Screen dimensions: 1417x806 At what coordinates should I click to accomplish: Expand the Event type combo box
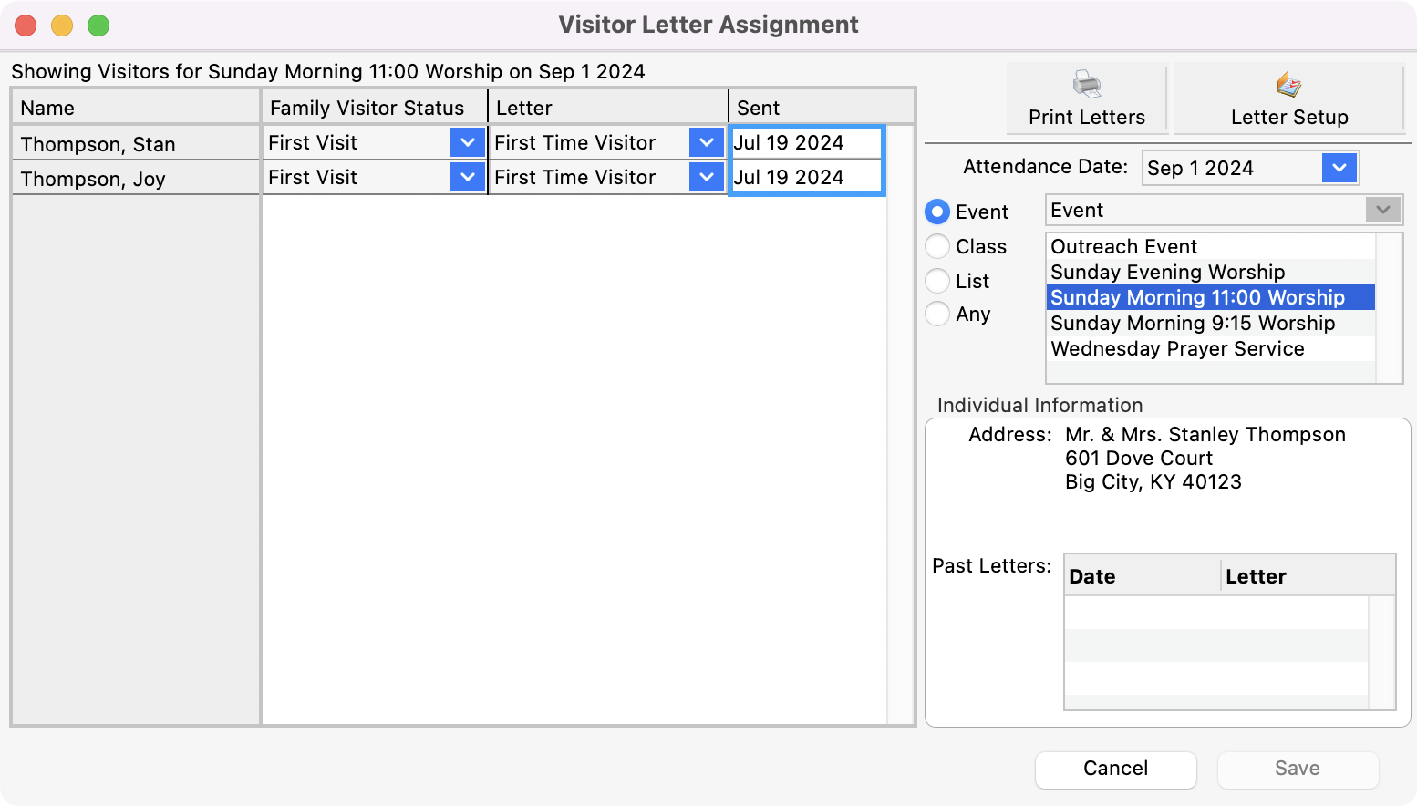coord(1382,211)
